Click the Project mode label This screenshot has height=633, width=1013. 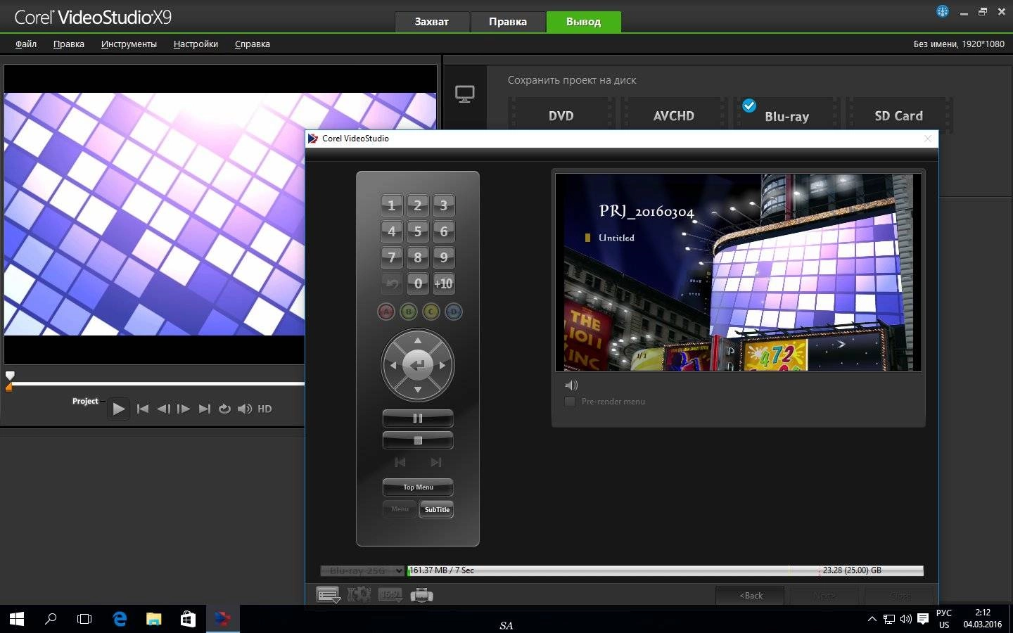pos(85,401)
